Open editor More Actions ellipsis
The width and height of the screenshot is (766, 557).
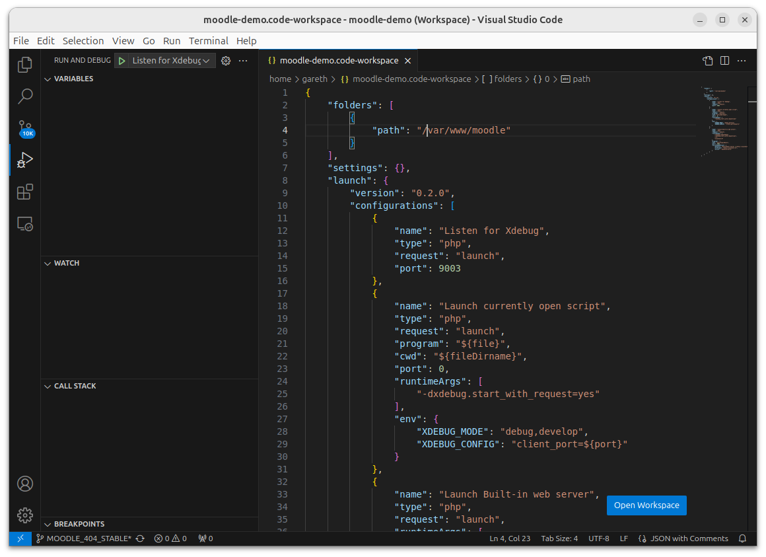[x=742, y=61]
